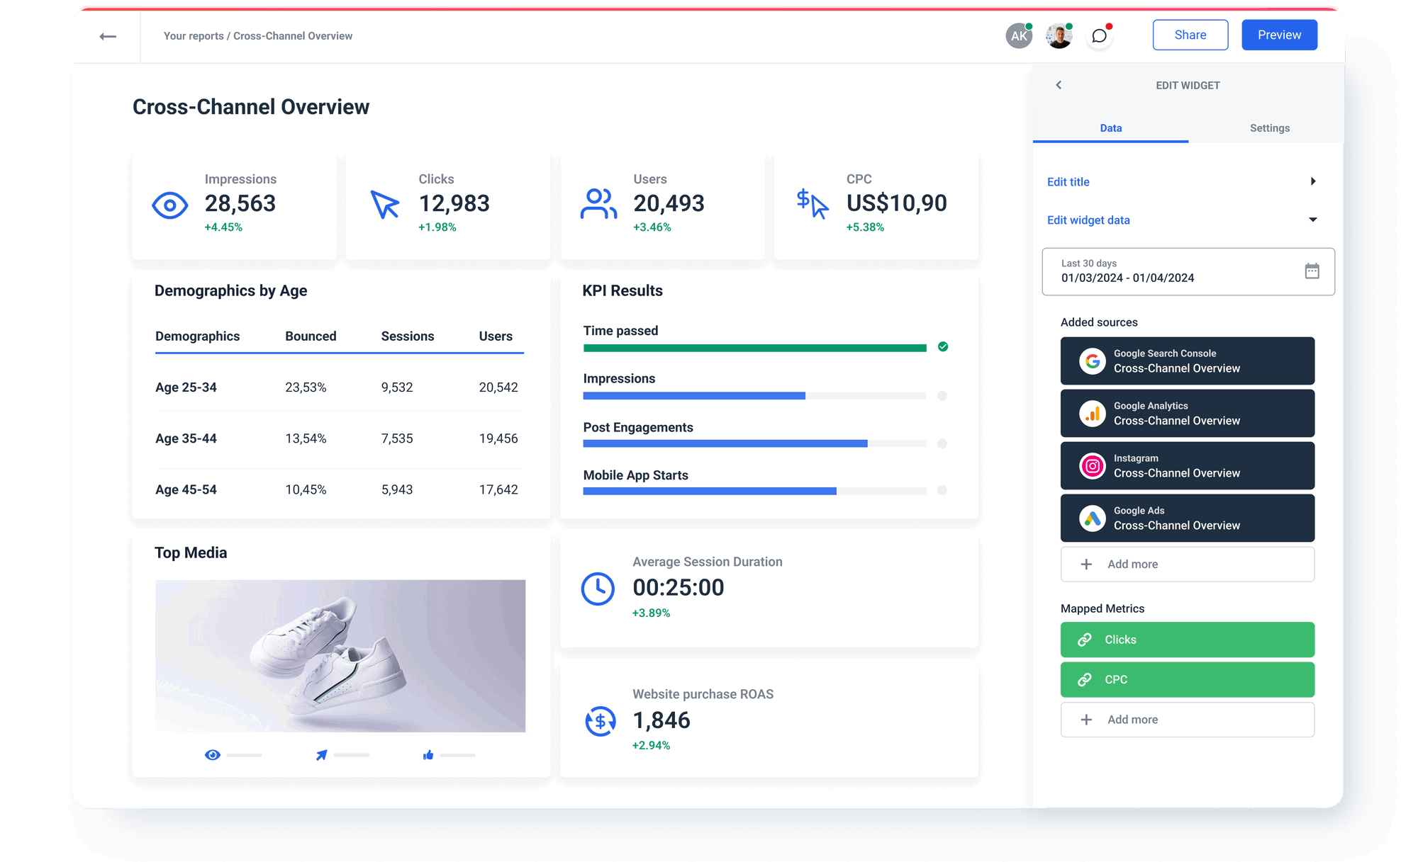Click the Instagram source icon
The image size is (1418, 862).
(x=1092, y=465)
